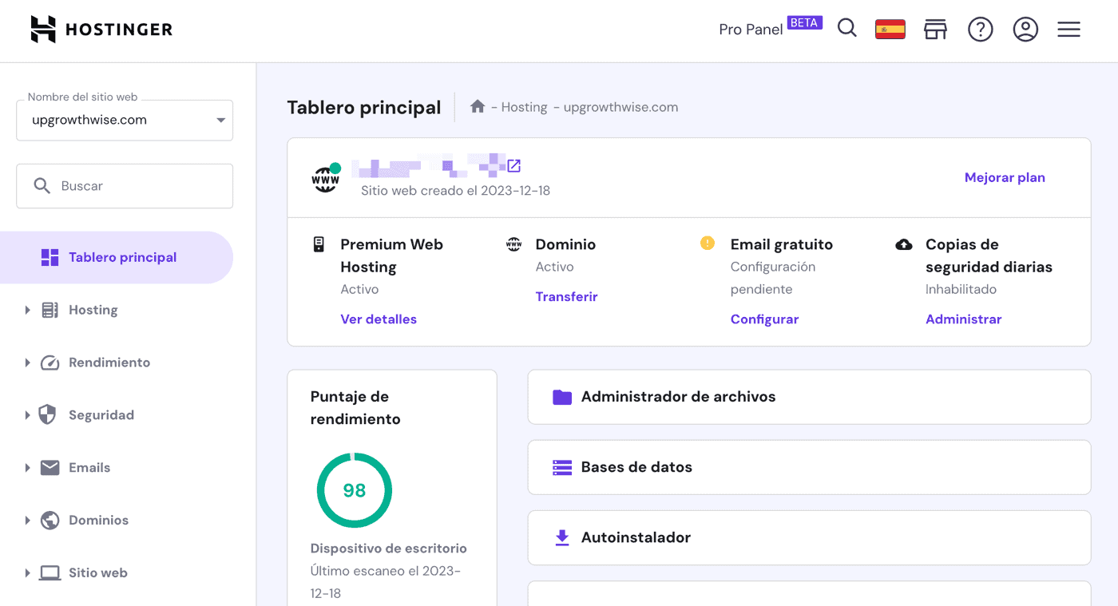Expand the Rendimiento menu arrow

point(27,362)
